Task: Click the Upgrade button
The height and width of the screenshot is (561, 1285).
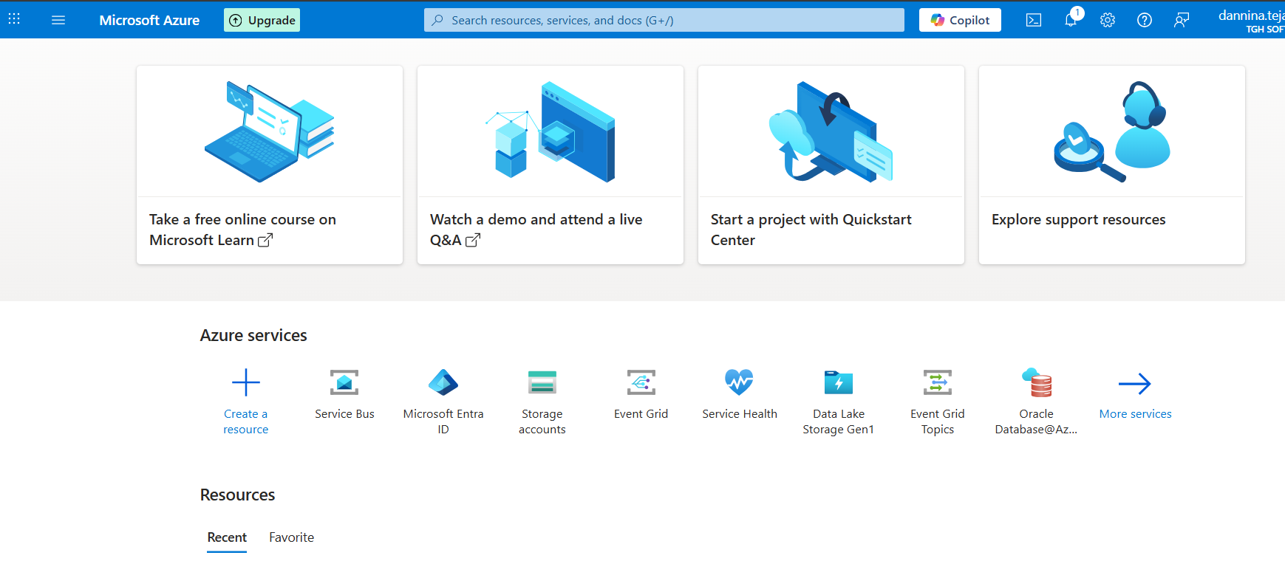Action: click(x=262, y=20)
